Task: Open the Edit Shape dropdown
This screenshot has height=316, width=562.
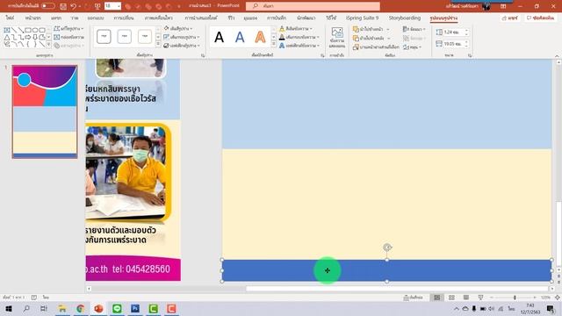Action: [x=68, y=28]
